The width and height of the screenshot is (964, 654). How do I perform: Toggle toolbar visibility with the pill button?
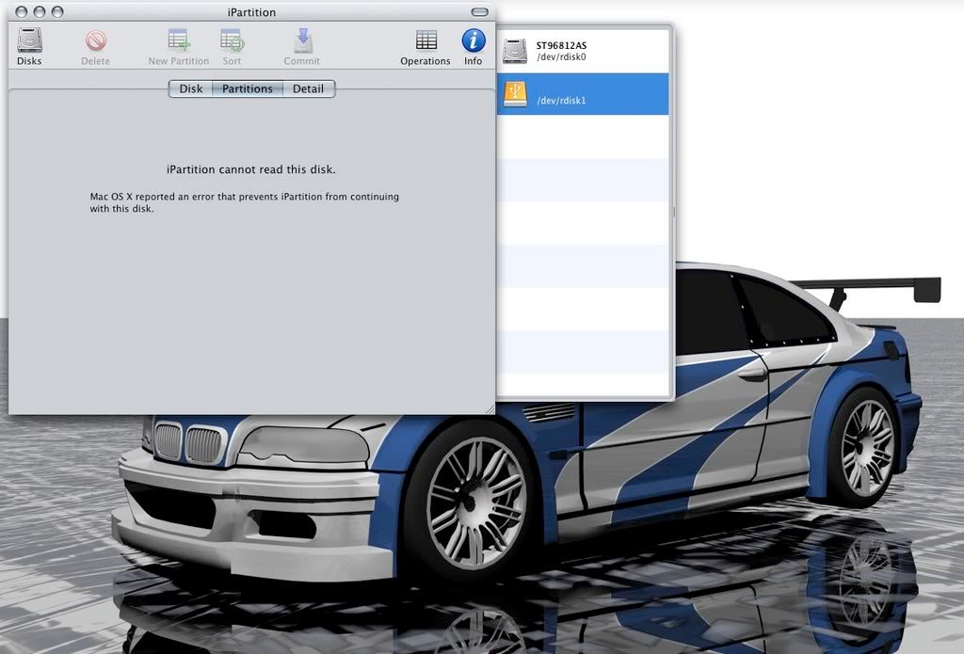(x=480, y=12)
